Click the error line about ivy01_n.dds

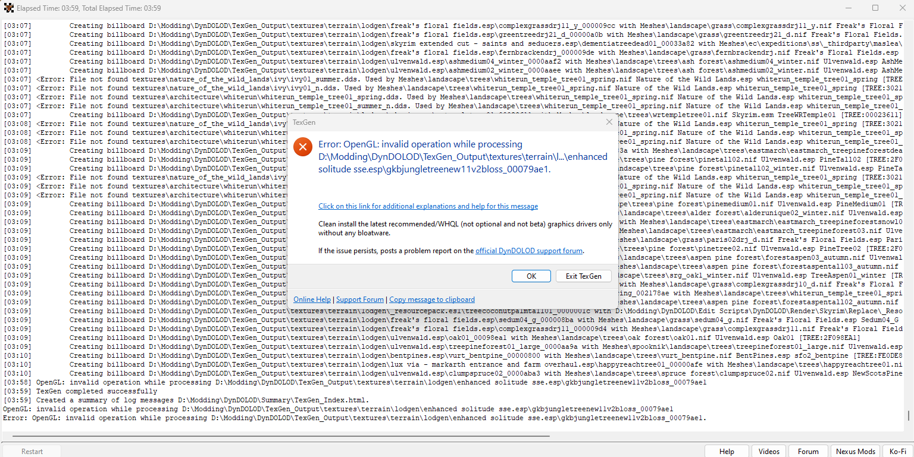(x=453, y=88)
